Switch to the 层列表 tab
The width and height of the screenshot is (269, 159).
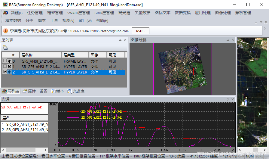tap(11, 91)
